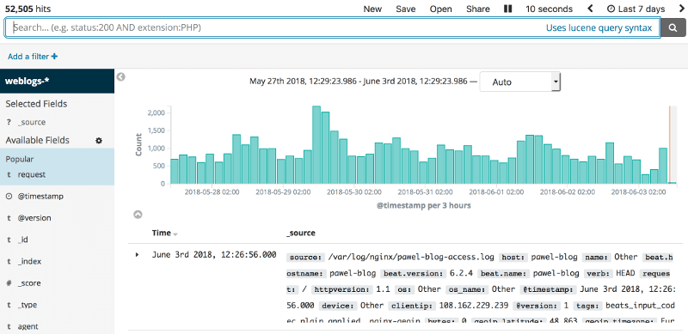Collapse the fields sidebar with the arrow icon

tap(121, 76)
